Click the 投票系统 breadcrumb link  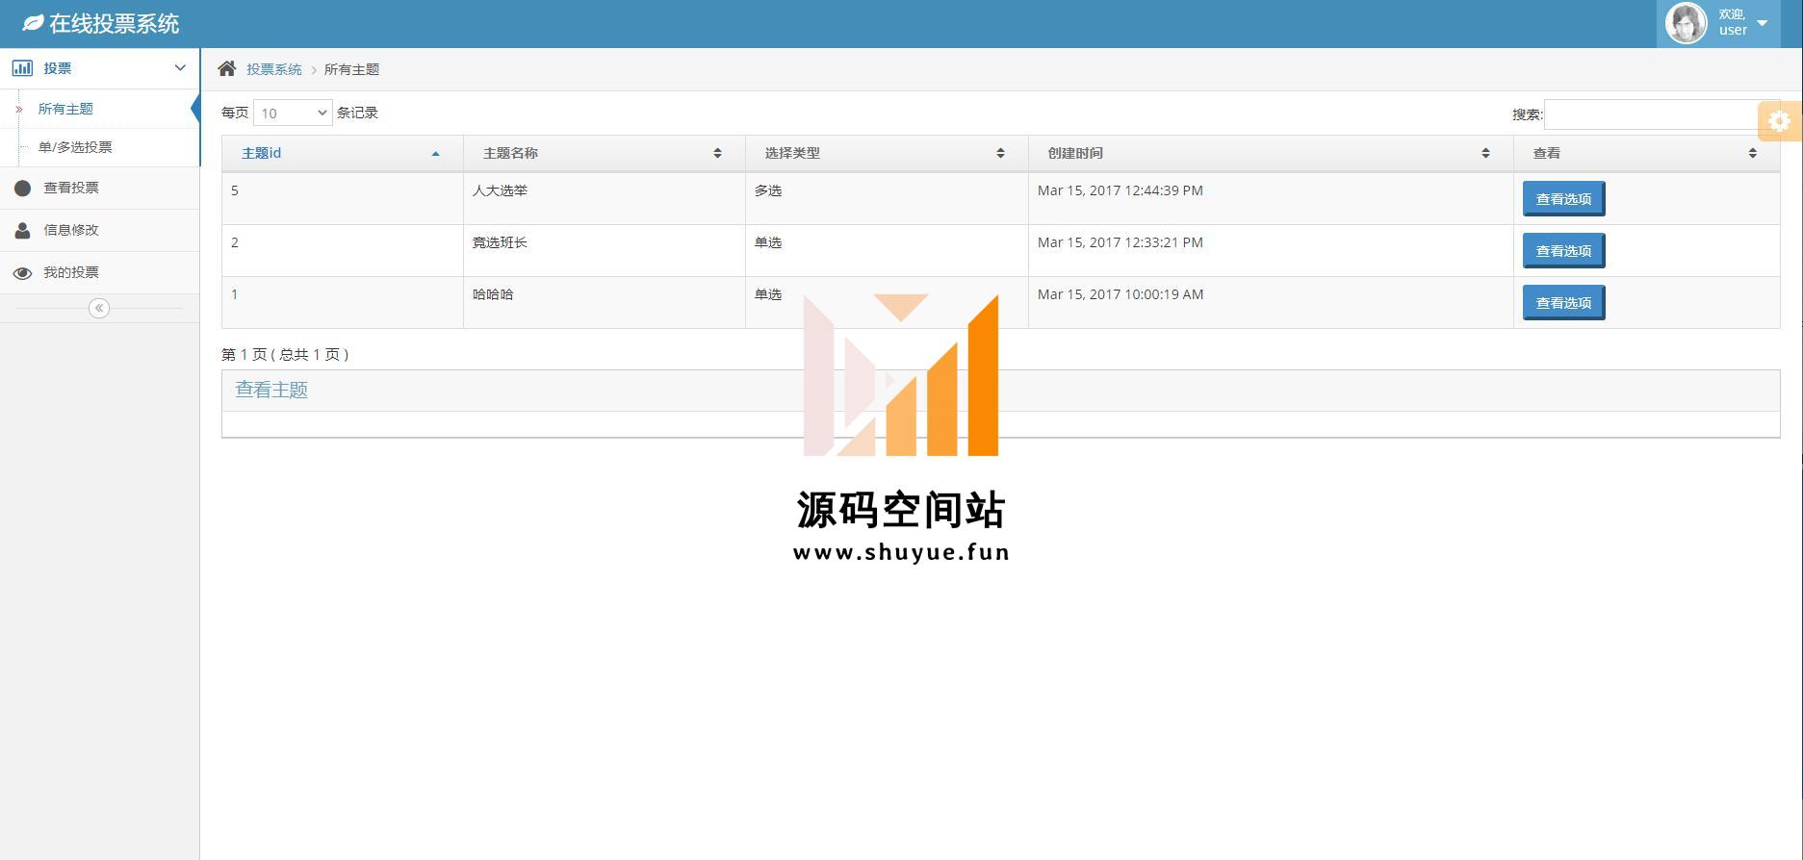coord(274,69)
